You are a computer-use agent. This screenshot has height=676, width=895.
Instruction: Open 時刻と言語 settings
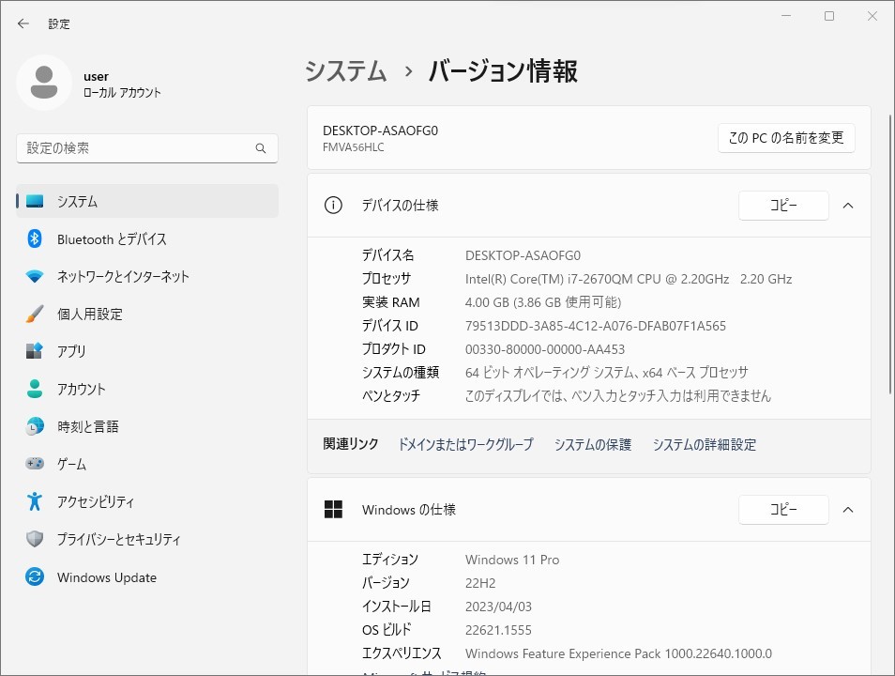click(x=147, y=426)
